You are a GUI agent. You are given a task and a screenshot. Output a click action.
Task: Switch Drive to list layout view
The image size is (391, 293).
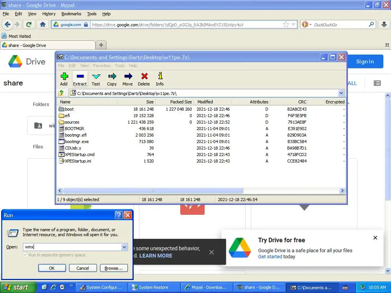pyautogui.click(x=377, y=83)
